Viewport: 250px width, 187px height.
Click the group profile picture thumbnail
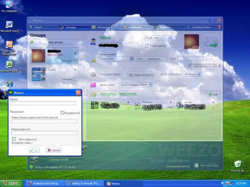[x=192, y=42]
